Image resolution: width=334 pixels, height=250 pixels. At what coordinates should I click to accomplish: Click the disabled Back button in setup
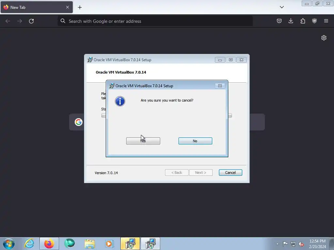coord(176,173)
